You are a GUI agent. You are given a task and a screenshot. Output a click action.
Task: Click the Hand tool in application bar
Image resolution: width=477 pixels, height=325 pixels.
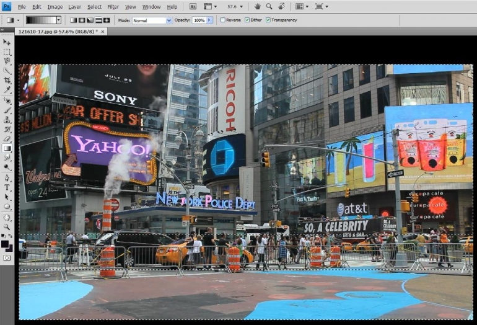tap(258, 6)
